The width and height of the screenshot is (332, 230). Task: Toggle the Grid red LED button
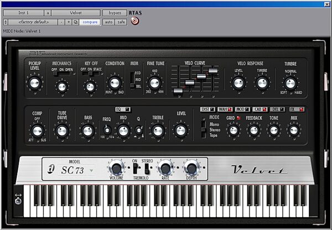(238, 117)
